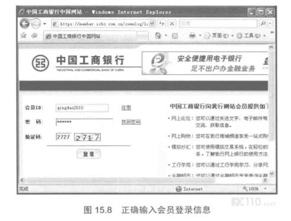The height and width of the screenshot is (221, 291).
Task: Click the 登录 login button
Action: [89, 154]
